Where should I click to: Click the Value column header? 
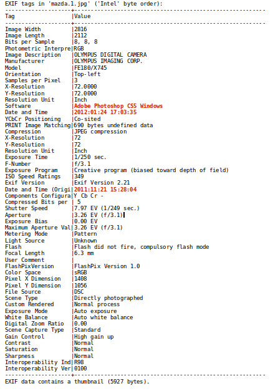[82, 16]
